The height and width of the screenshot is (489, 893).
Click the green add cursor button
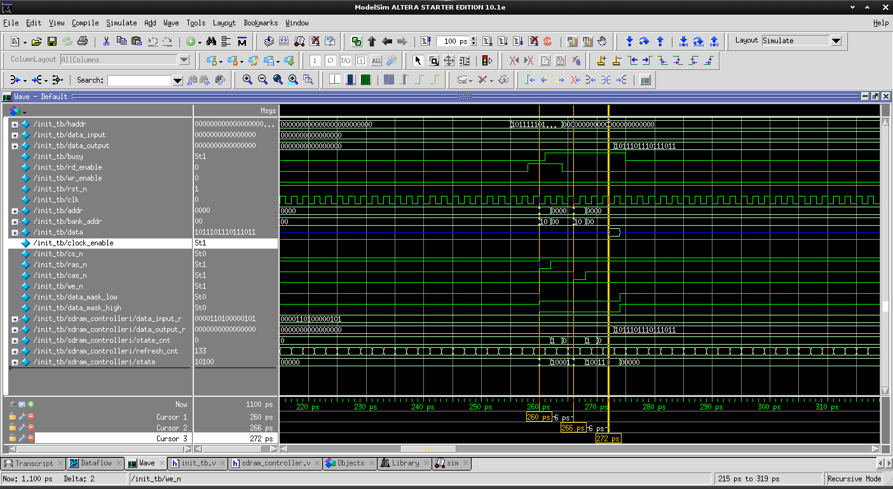[x=31, y=404]
